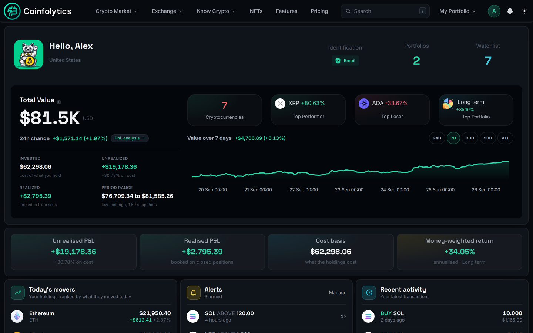Click the ADA coin icon
The image size is (533, 333).
(x=364, y=104)
